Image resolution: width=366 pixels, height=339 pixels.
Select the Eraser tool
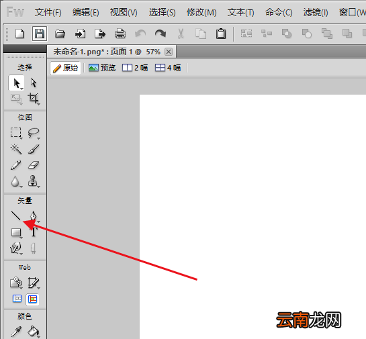tap(34, 165)
